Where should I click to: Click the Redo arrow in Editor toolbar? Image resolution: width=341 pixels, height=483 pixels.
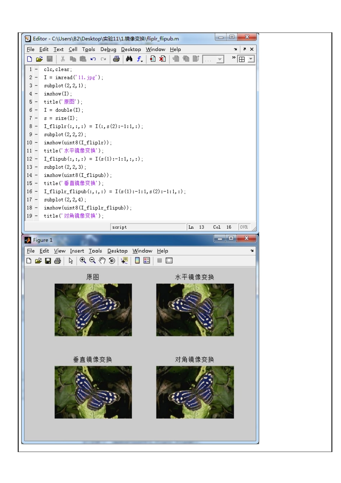[103, 59]
